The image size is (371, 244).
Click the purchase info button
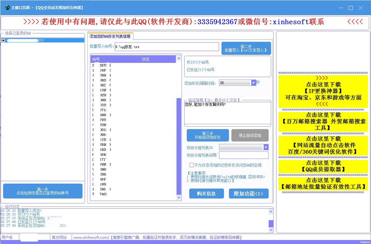coord(207,193)
